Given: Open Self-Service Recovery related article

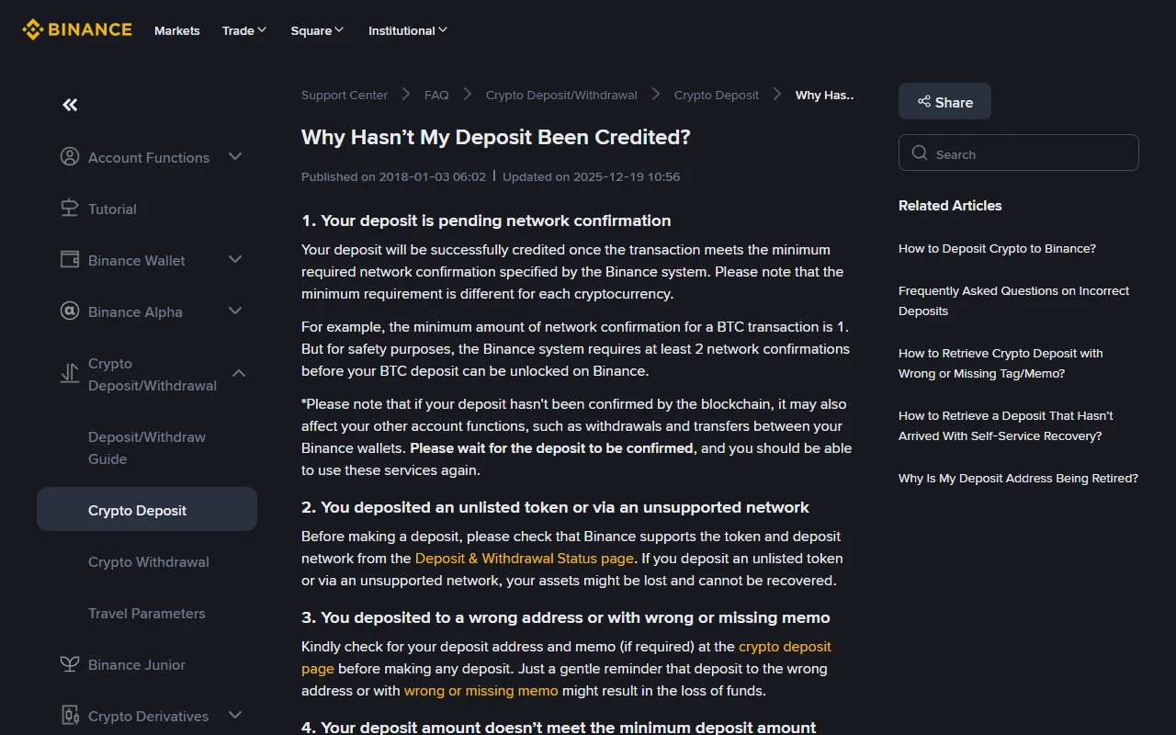Looking at the screenshot, I should [x=1006, y=425].
